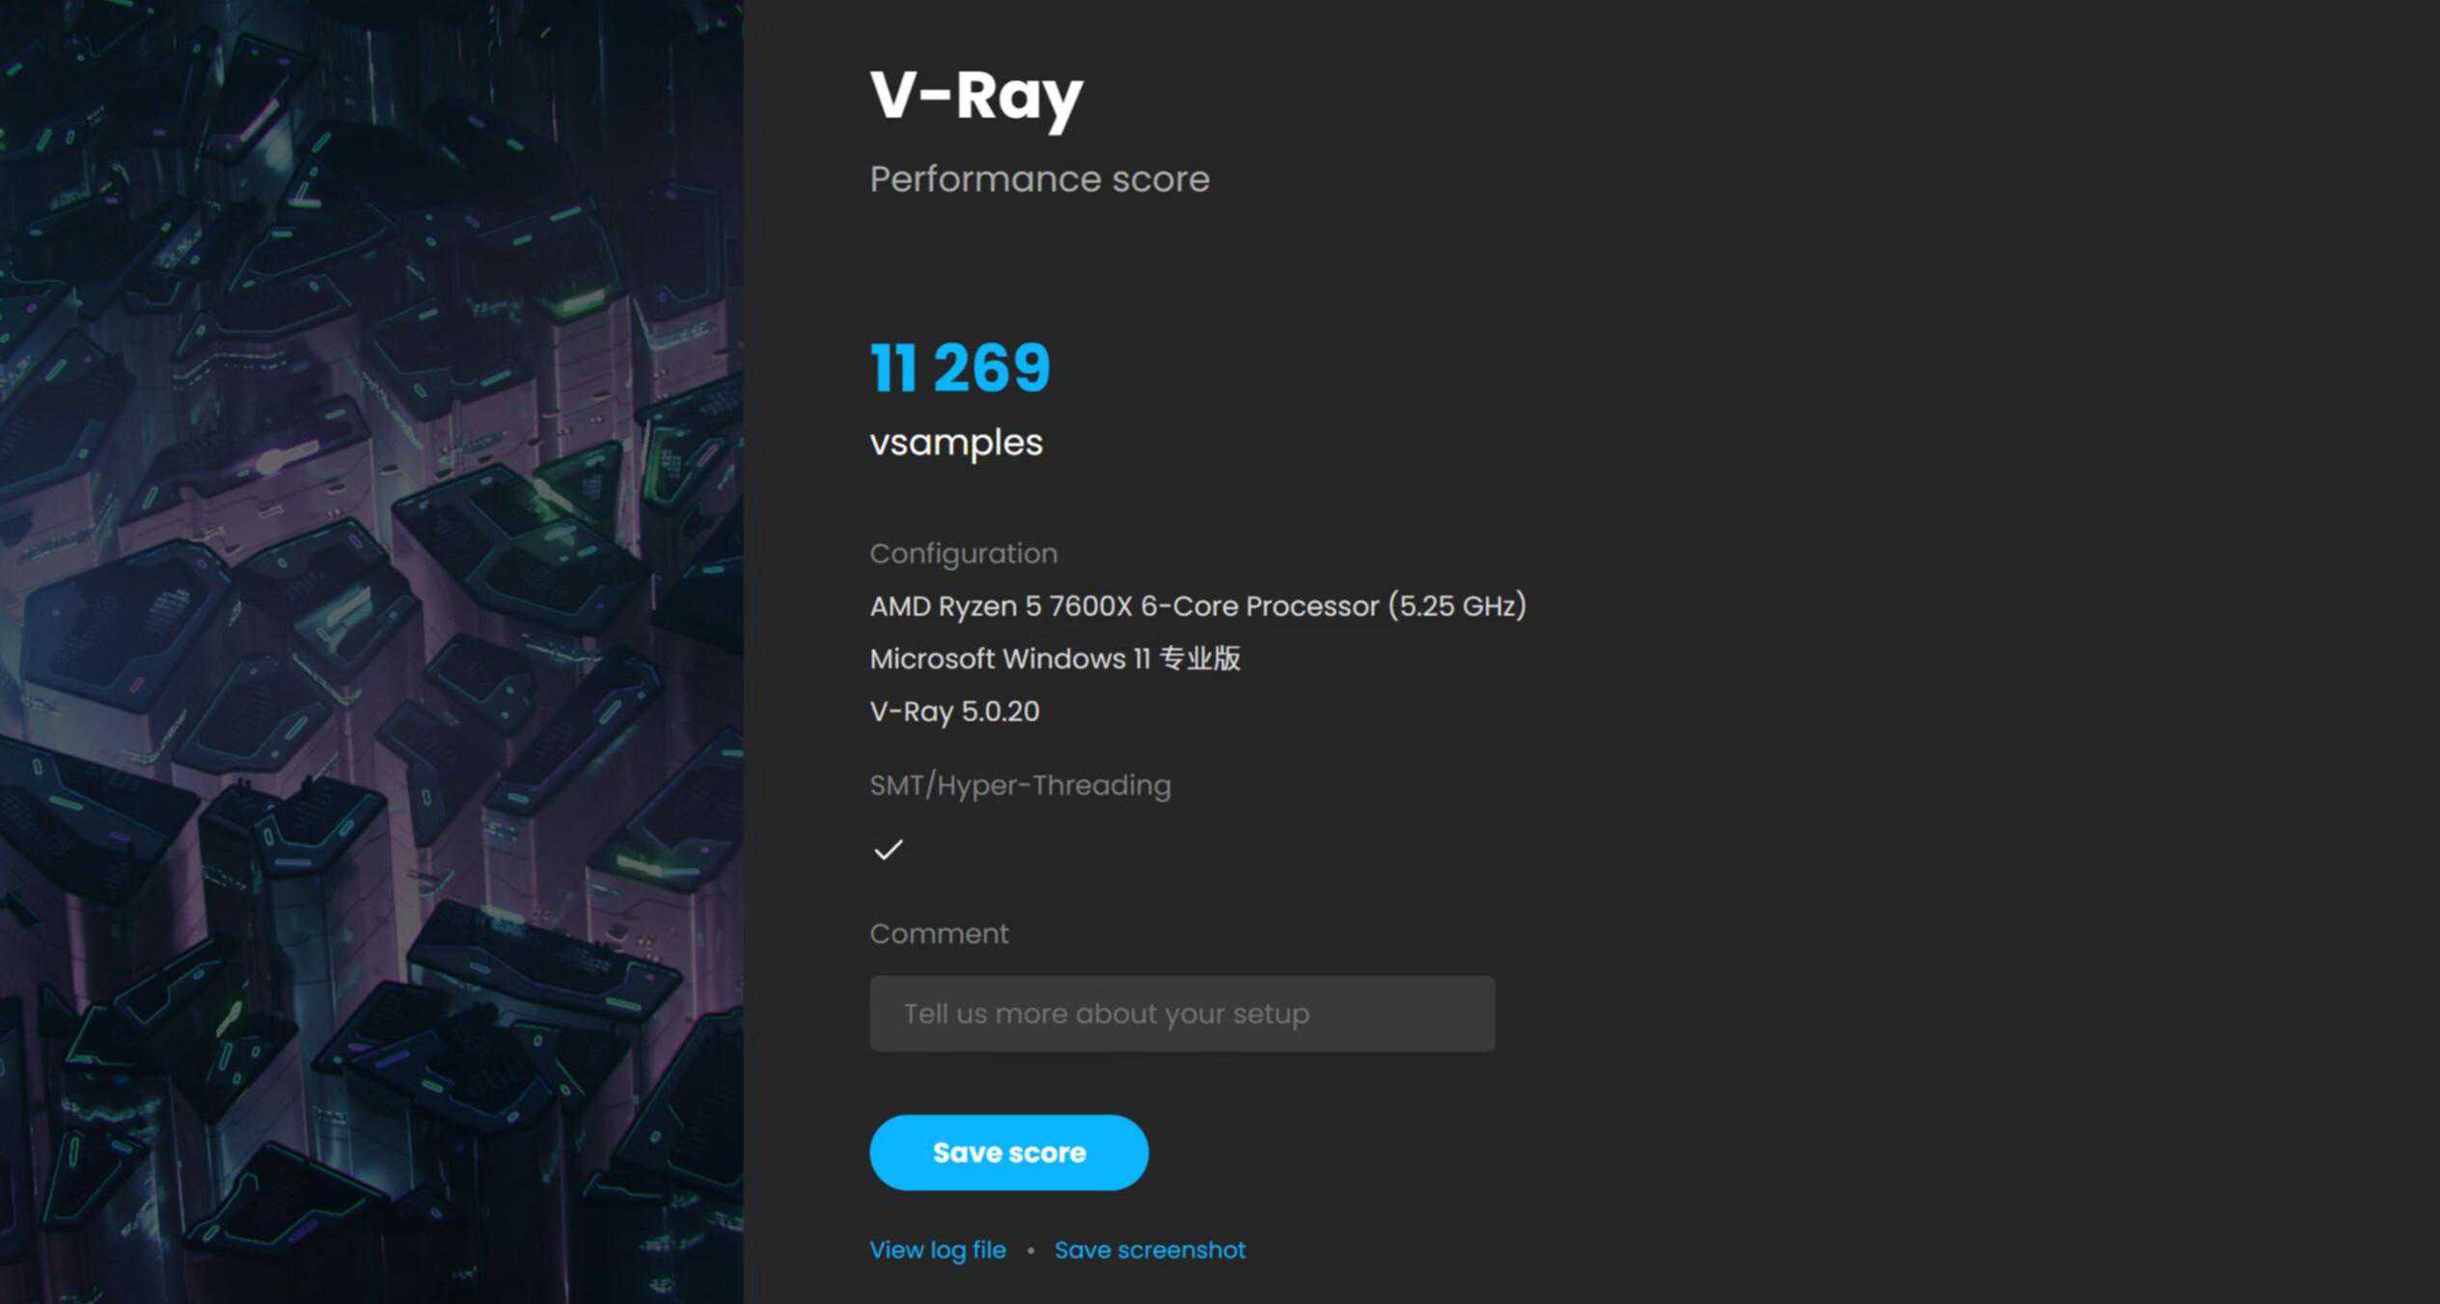2440x1304 pixels.
Task: Click the Comment field label
Action: (939, 934)
